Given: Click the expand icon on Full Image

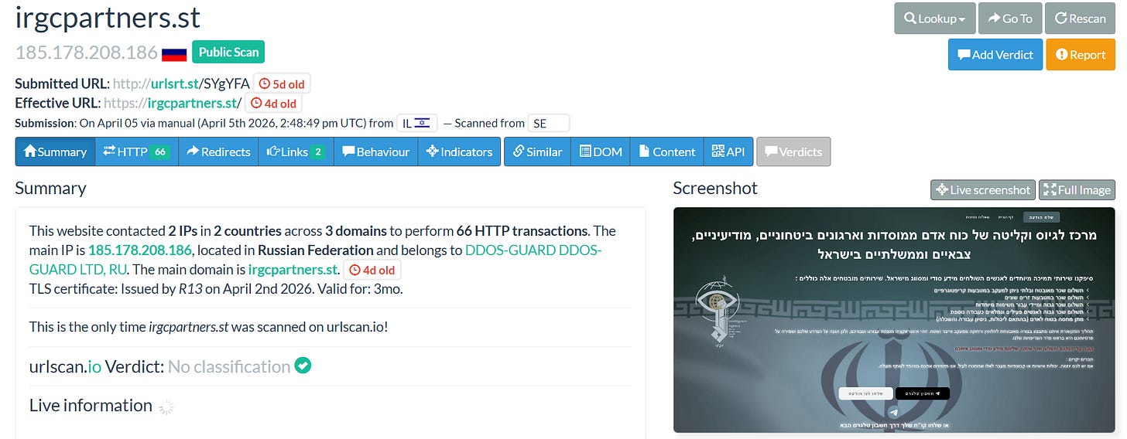Looking at the screenshot, I should coord(1050,189).
